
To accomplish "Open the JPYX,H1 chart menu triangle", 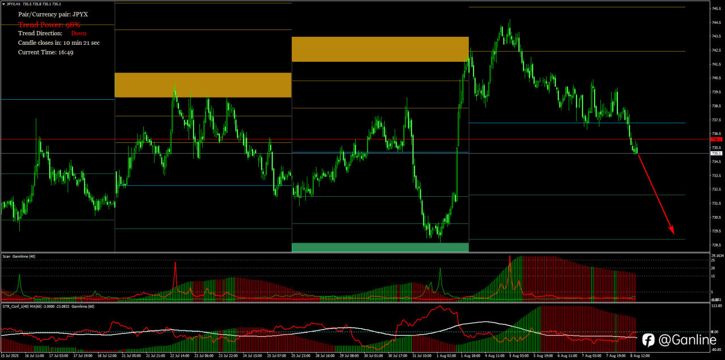I will tap(4, 4).
